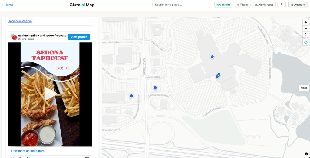
Task: Enable Along route search
Action: click(264, 5)
